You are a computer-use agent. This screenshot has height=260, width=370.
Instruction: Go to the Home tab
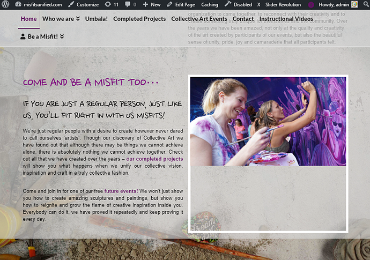(x=28, y=19)
